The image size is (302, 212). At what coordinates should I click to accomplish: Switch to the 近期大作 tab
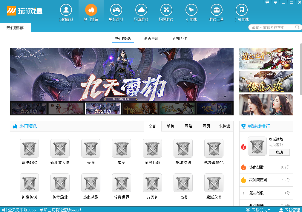point(180,38)
